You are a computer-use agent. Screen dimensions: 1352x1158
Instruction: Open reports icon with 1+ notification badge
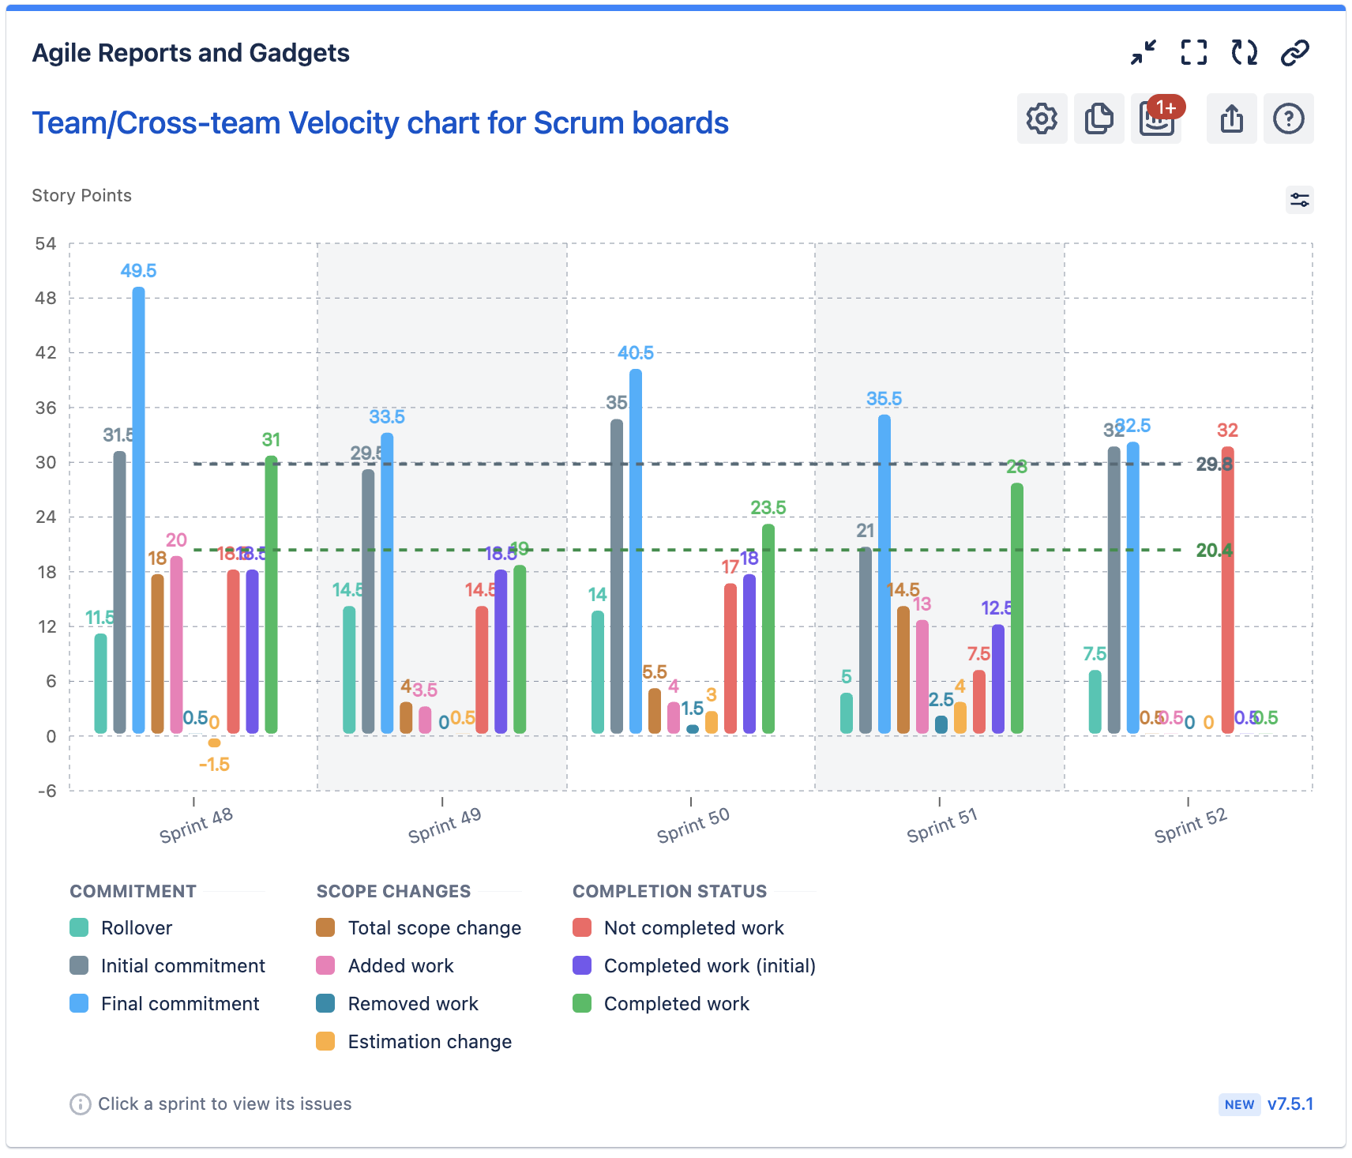click(x=1156, y=118)
